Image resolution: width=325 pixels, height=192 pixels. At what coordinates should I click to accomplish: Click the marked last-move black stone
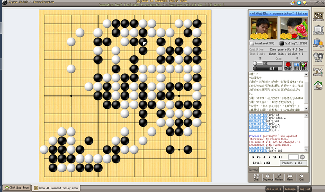point(143,42)
